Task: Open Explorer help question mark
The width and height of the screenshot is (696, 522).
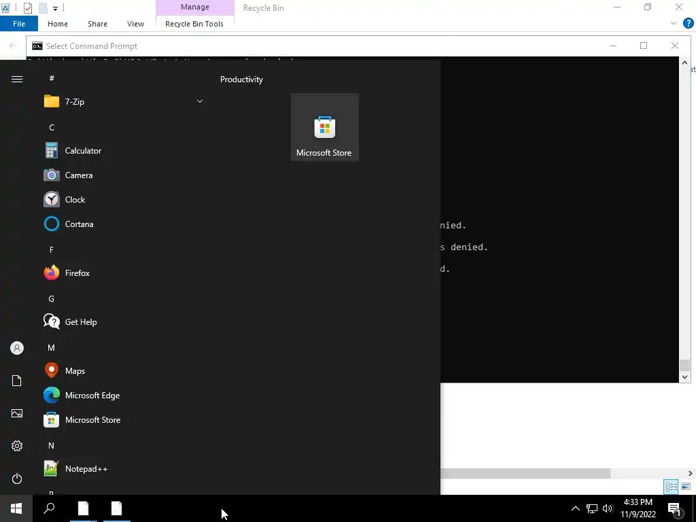Action: [x=688, y=24]
